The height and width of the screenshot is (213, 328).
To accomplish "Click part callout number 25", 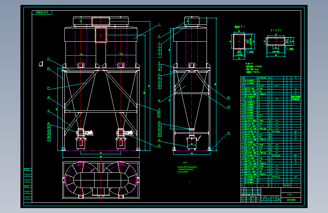I will point(159,140).
